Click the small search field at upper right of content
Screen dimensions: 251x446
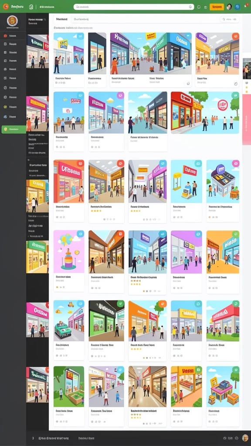pyautogui.click(x=229, y=19)
